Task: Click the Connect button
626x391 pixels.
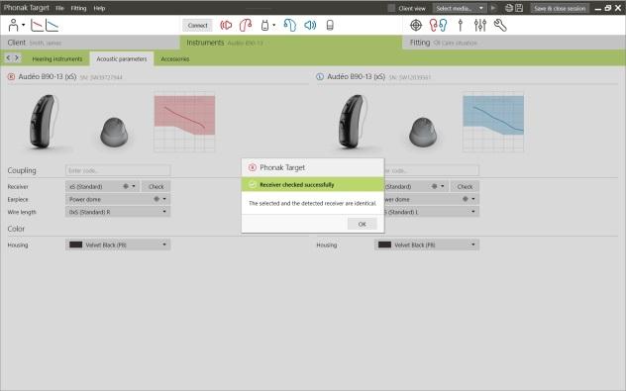Action: point(198,25)
